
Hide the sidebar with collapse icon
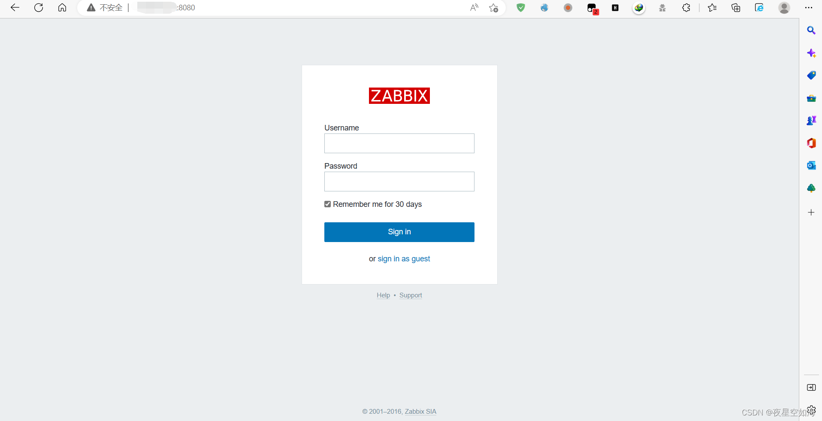811,388
